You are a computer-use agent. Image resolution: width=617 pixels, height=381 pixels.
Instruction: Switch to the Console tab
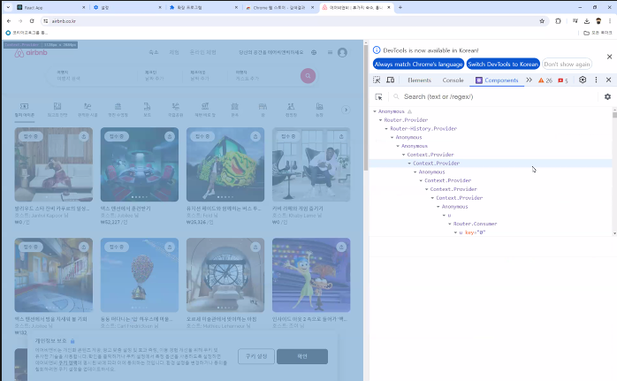[453, 80]
